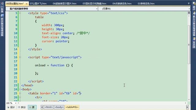This screenshot has width=196, height=110.
Task: Click 'onload' on line 18
Action: (40, 65)
